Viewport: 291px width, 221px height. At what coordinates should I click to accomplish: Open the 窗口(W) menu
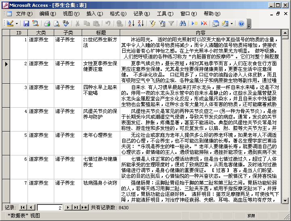[x=189, y=14]
